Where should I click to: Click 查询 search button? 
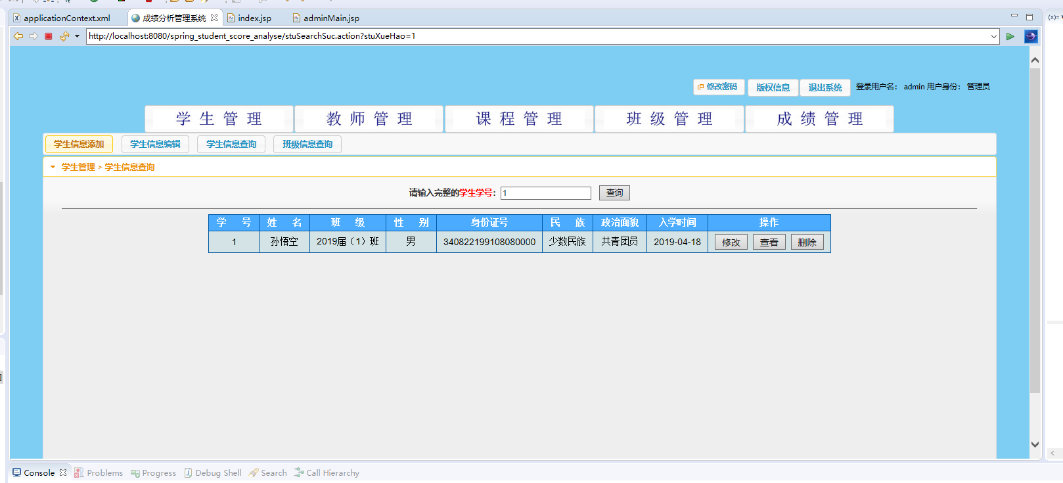coord(614,193)
